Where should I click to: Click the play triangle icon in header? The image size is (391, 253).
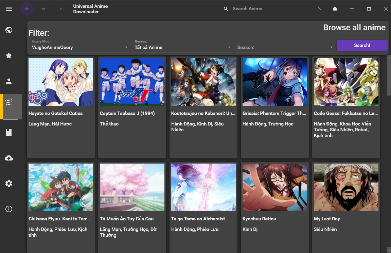[x=61, y=9]
